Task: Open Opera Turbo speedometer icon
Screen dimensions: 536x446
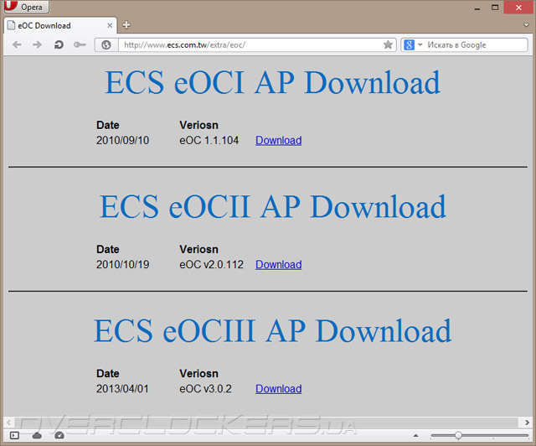Action: click(59, 436)
